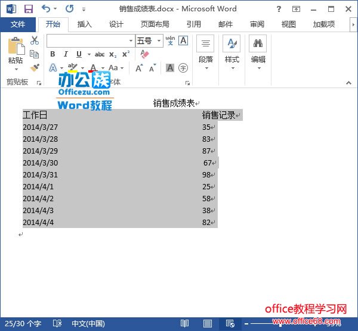Open Font dialog launcher
The height and width of the screenshot is (331, 358).
coord(187,83)
